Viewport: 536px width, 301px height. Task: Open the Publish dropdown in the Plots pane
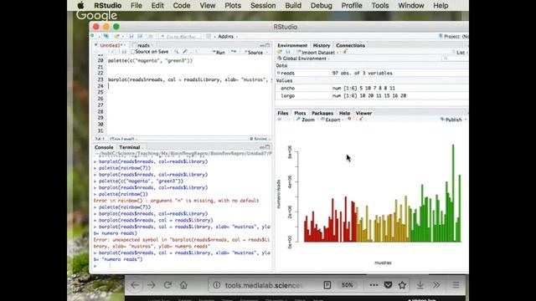(x=453, y=120)
